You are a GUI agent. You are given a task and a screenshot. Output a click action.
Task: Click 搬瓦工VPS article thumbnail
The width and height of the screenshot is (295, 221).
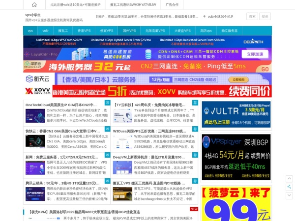pos(122,194)
